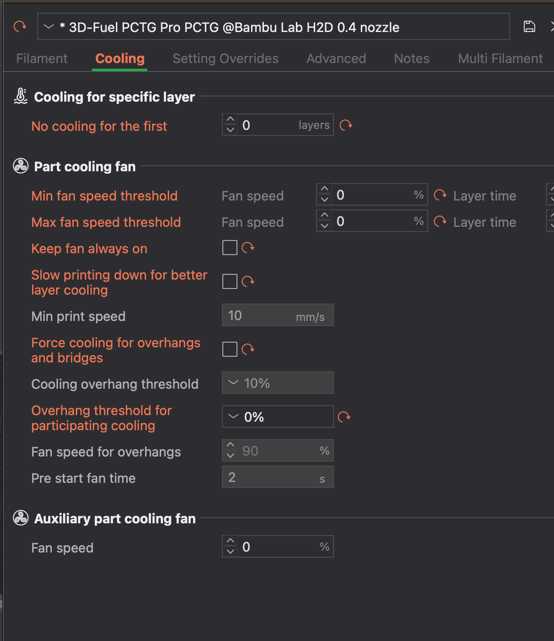Decrease Fan speed for overhangs value
This screenshot has height=641, width=554.
[x=230, y=456]
